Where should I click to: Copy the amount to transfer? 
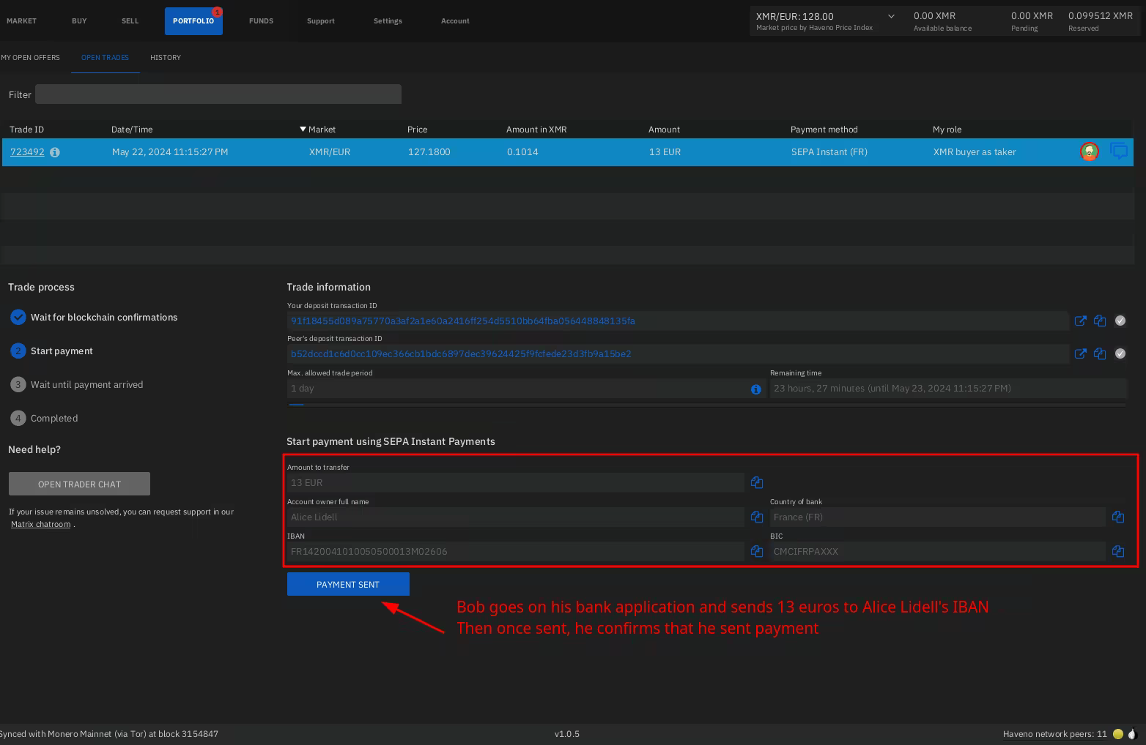757,482
